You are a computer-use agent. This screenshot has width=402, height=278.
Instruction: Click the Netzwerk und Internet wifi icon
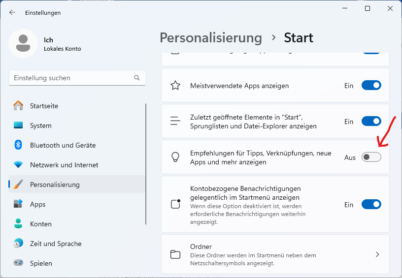18,165
